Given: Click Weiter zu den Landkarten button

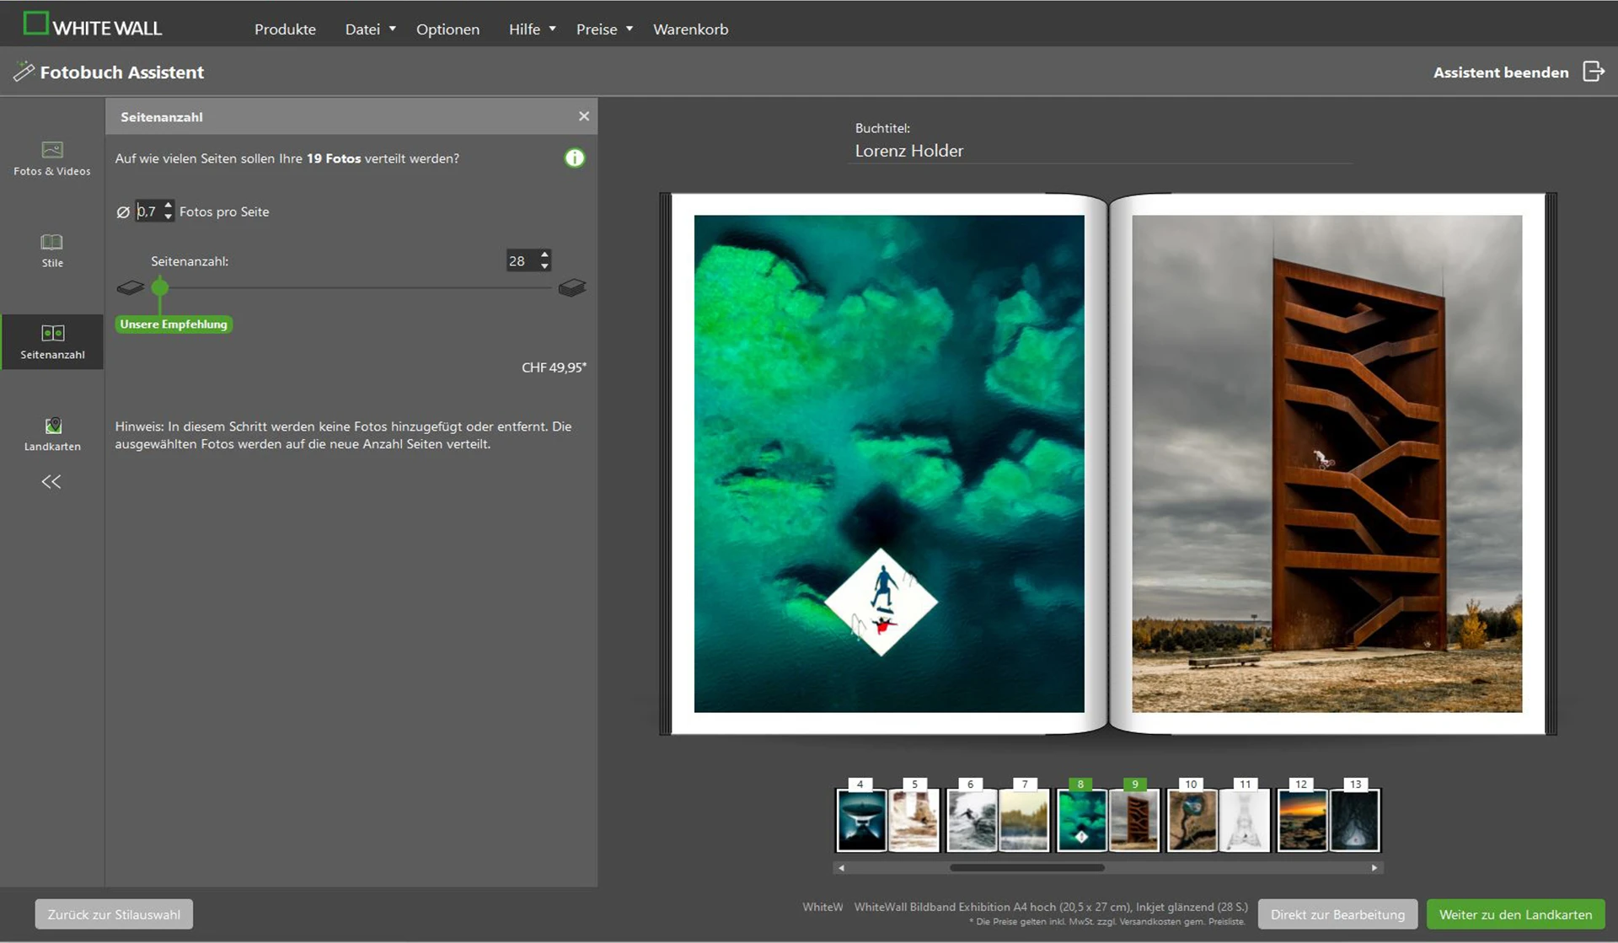Looking at the screenshot, I should (1514, 914).
